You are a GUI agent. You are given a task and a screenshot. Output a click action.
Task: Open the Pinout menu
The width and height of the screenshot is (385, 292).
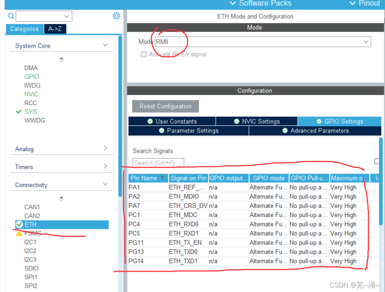(x=364, y=3)
